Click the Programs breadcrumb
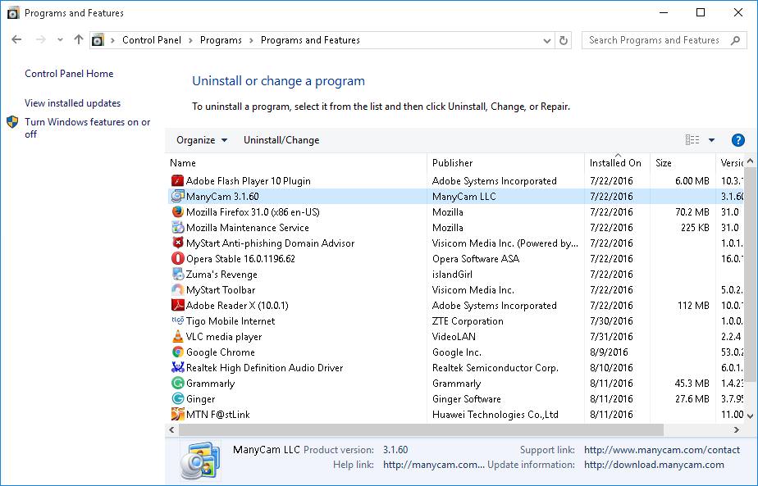 point(221,40)
